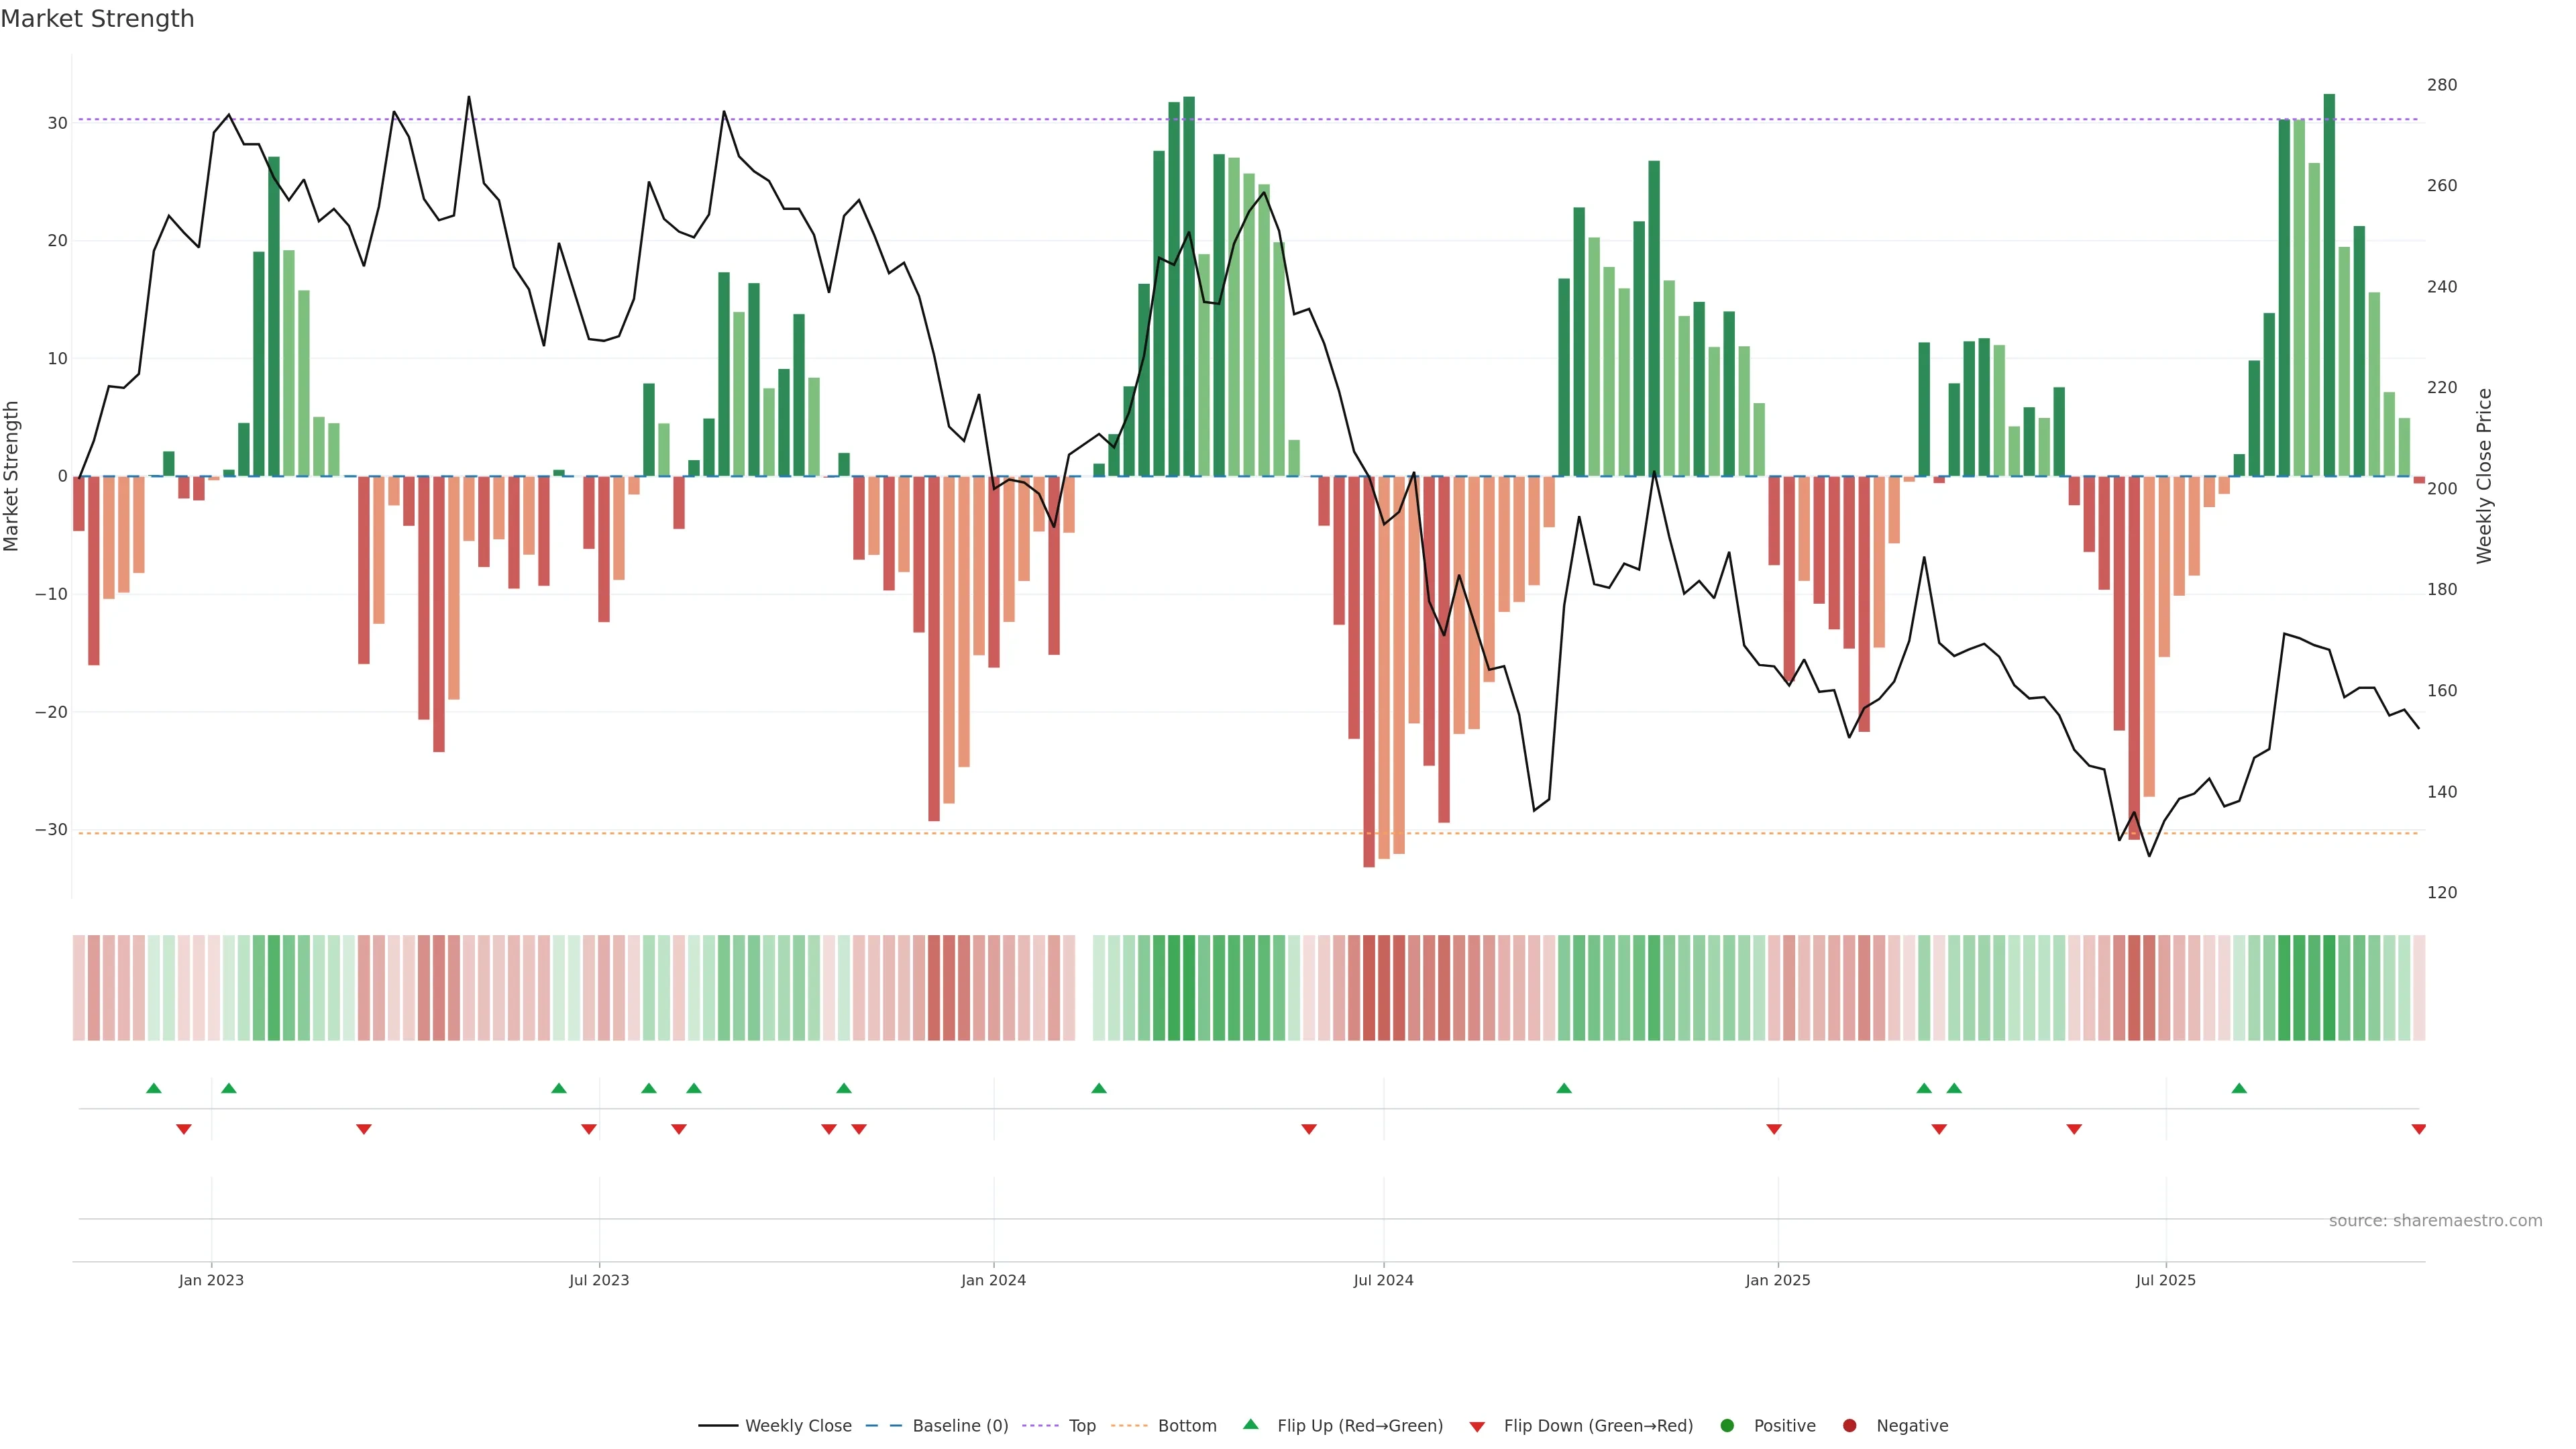Click the Jan 2023 x-axis label
Image resolution: width=2576 pixels, height=1449 pixels.
pyautogui.click(x=211, y=1280)
